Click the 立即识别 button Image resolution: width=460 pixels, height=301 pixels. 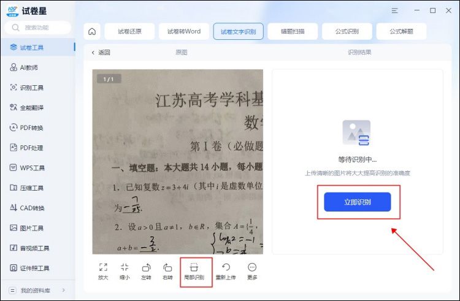pyautogui.click(x=358, y=202)
